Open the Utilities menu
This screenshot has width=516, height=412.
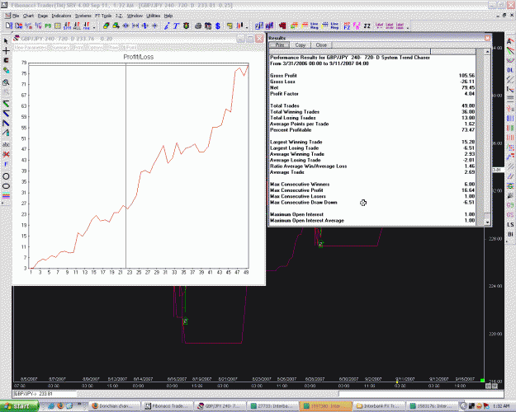[153, 16]
